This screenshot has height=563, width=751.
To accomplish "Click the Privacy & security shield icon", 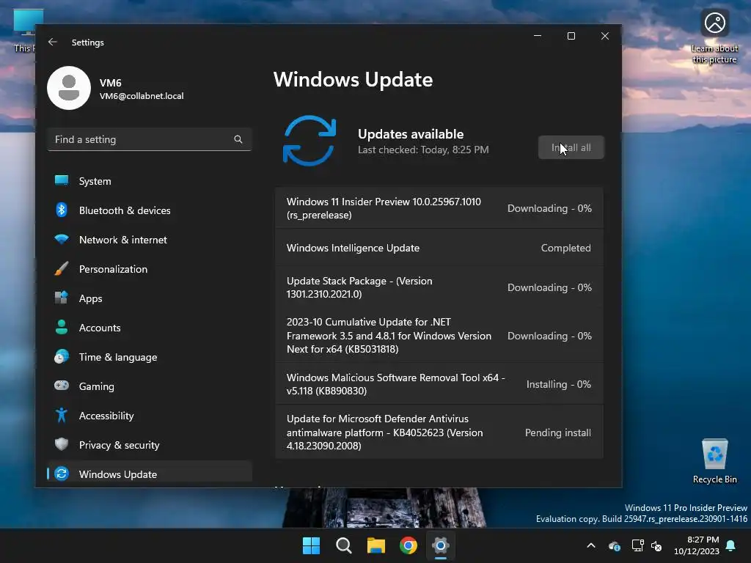I will coord(62,444).
